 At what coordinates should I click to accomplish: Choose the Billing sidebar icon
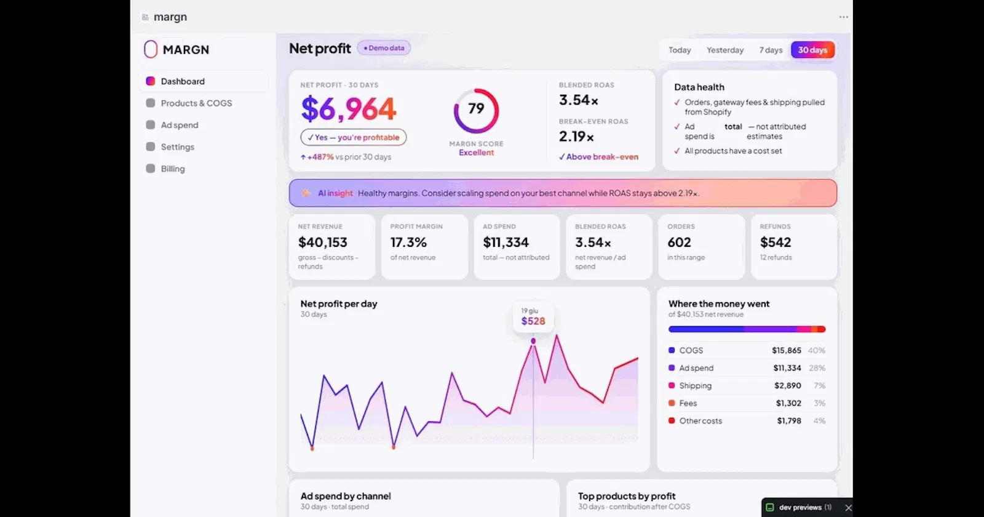point(150,169)
